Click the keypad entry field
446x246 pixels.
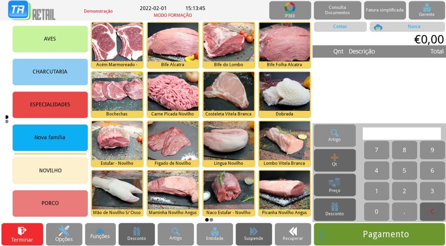tap(402, 134)
